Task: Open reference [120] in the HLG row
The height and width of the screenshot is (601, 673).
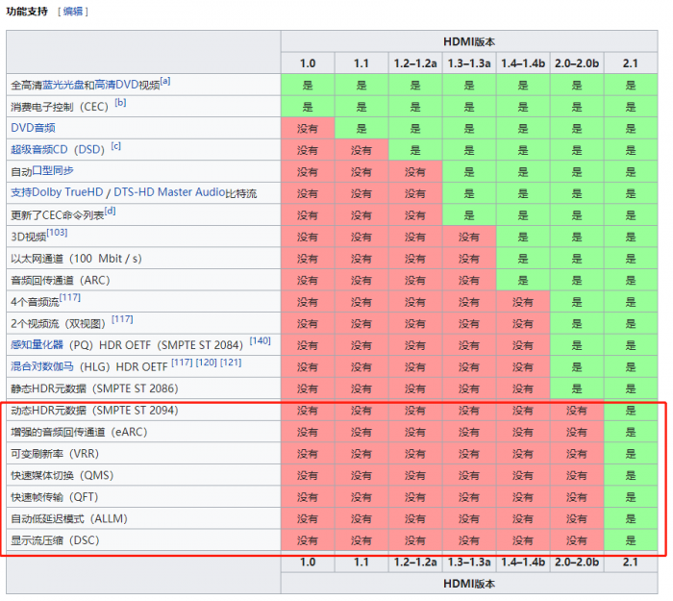Action: coord(206,363)
